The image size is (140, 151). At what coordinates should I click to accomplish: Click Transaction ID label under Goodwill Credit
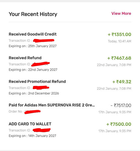point(20,40)
